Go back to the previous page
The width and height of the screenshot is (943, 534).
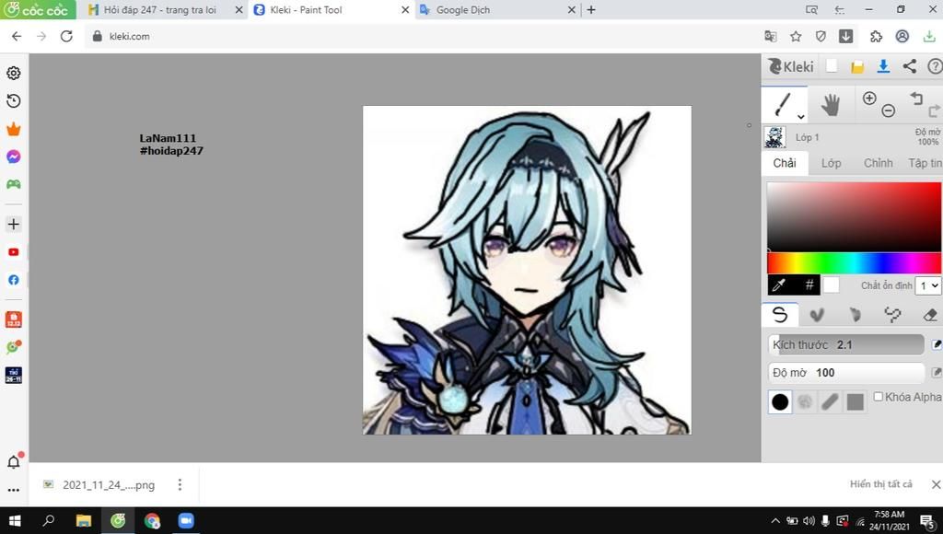[17, 36]
